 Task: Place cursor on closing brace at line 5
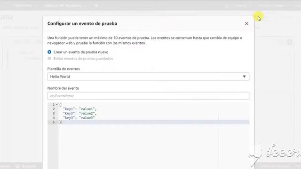[x=60, y=122]
